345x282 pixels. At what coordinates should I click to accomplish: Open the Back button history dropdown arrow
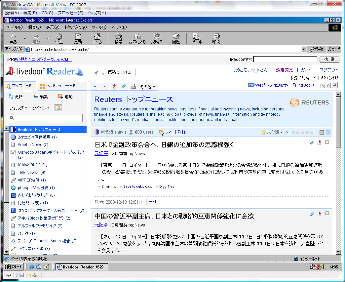pos(25,39)
